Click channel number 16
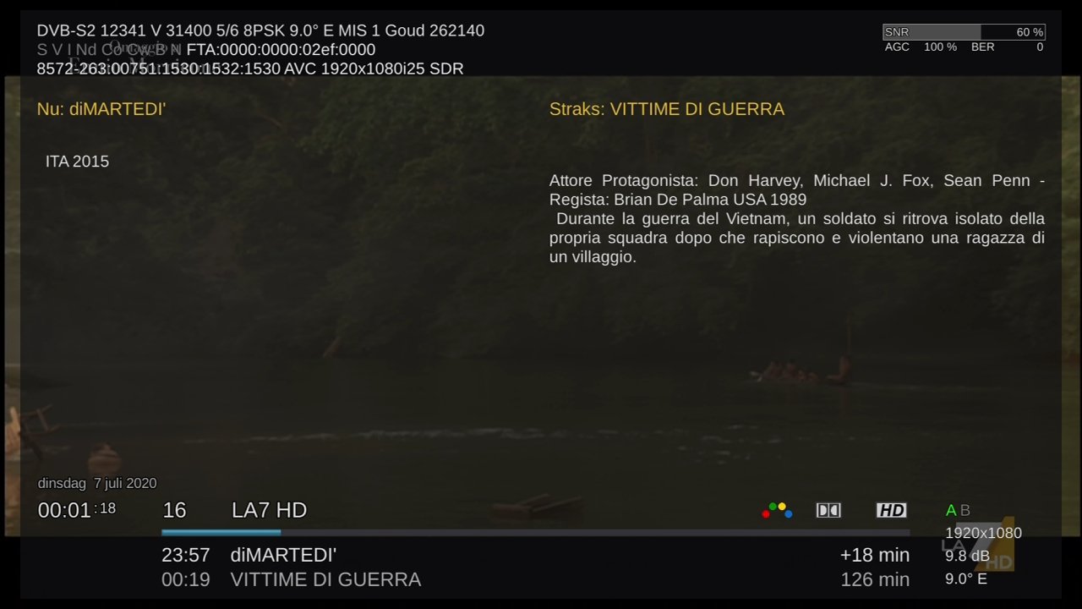The image size is (1082, 609). (174, 510)
